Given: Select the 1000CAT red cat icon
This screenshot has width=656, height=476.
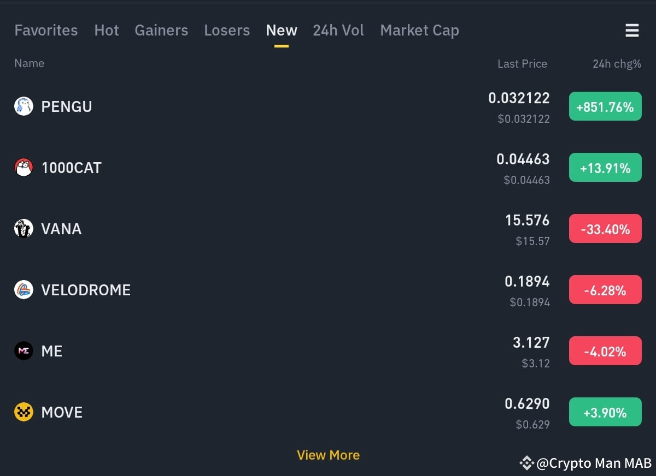Looking at the screenshot, I should pyautogui.click(x=23, y=168).
